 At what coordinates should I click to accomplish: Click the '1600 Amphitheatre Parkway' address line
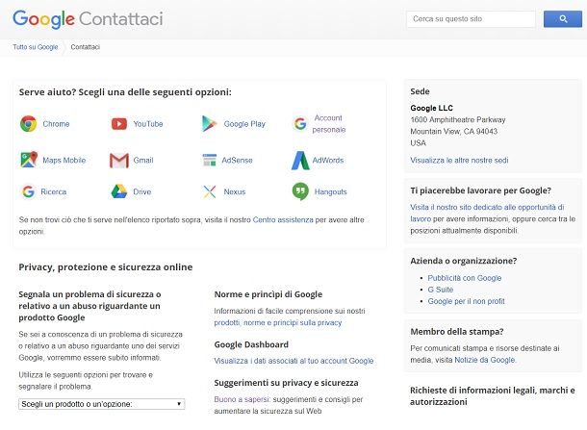point(458,119)
